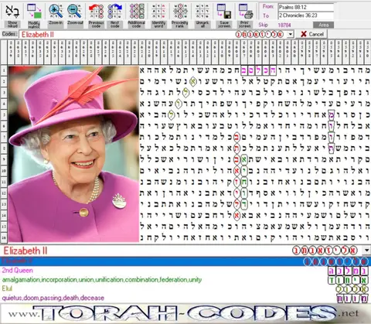Select the amalgamation, incorporation, union row

coord(185,280)
